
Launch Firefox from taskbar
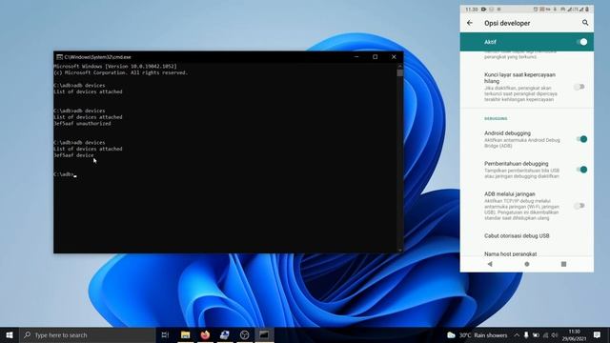coord(205,334)
